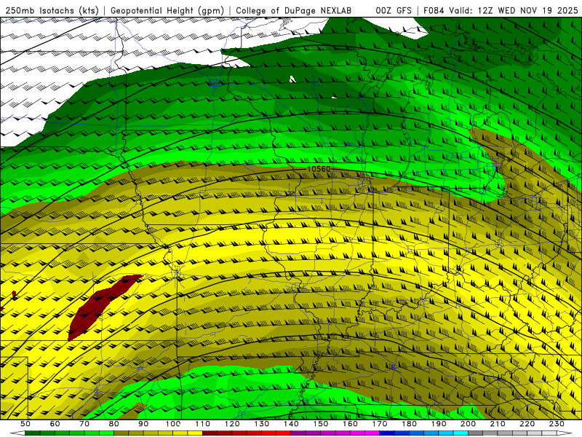This screenshot has width=582, height=437.
Task: Click the legend value 110
Action: click(203, 424)
